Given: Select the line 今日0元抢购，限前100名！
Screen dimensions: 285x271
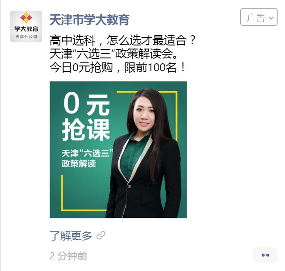Looking at the screenshot, I should [117, 67].
